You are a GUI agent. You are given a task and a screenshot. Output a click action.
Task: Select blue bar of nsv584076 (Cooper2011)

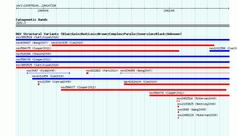(122, 62)
